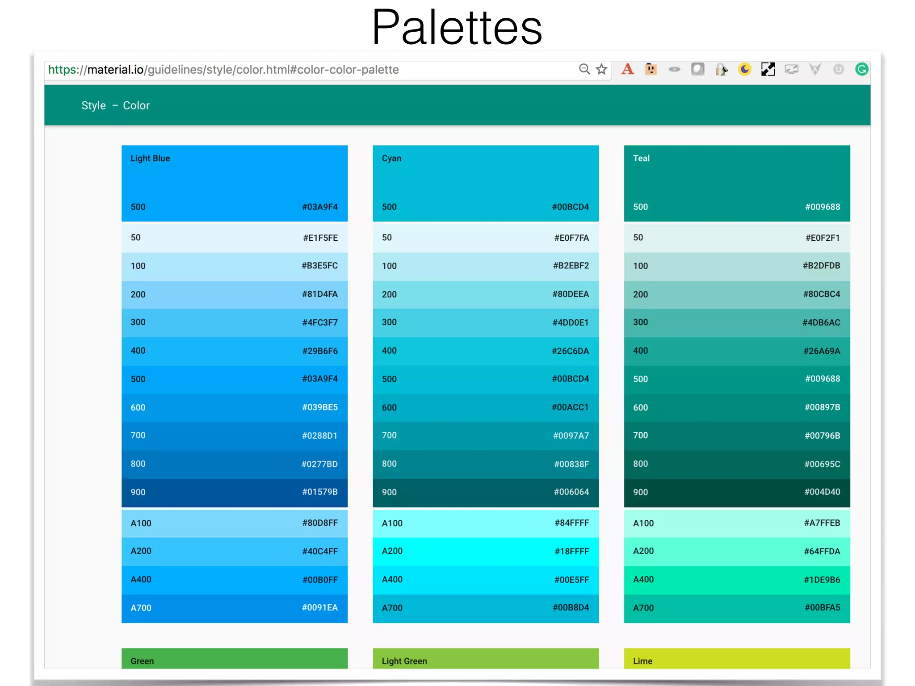Click the Light Green palette header

(486, 659)
